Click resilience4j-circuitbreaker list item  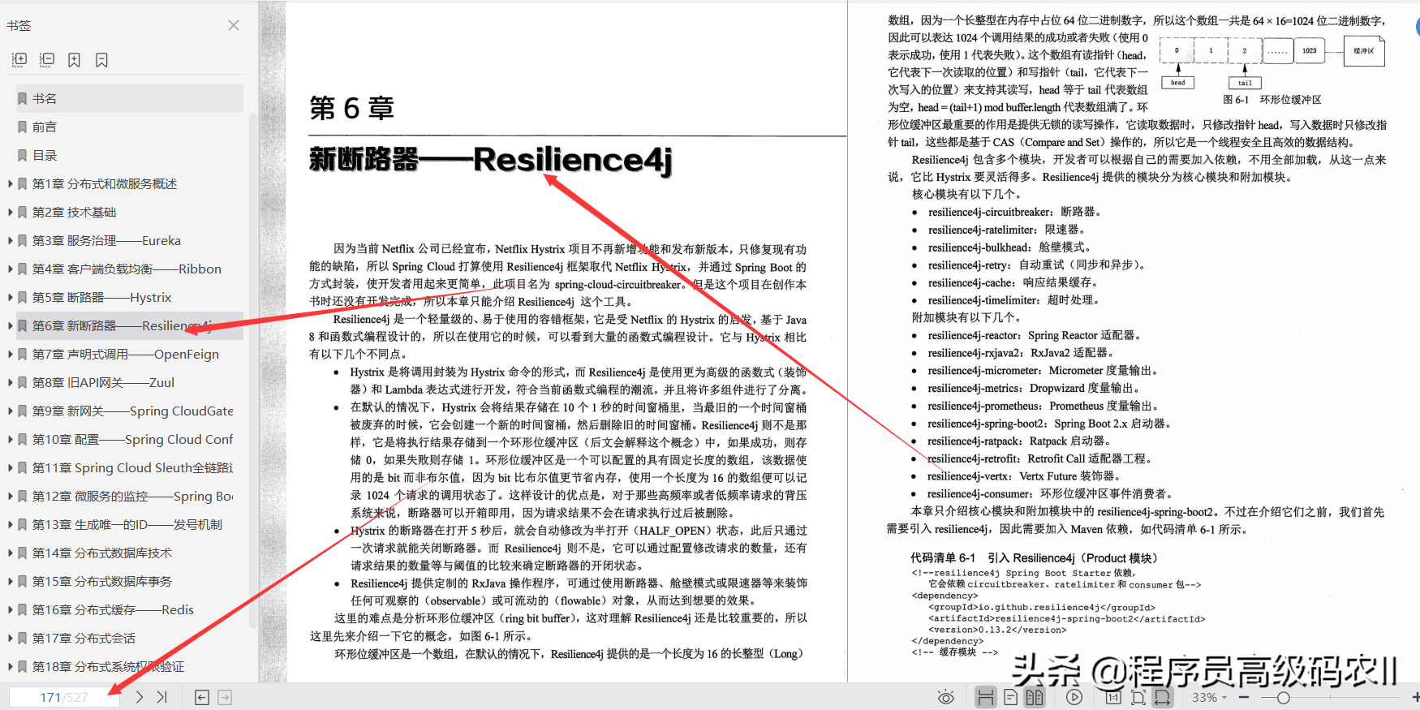click(1014, 212)
